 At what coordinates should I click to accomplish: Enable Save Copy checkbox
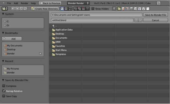click(x=4, y=96)
